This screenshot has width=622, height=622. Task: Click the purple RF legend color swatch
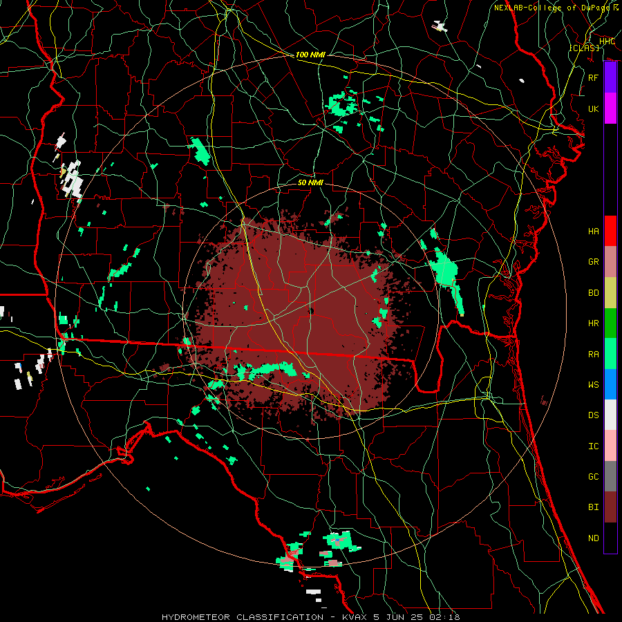[610, 77]
